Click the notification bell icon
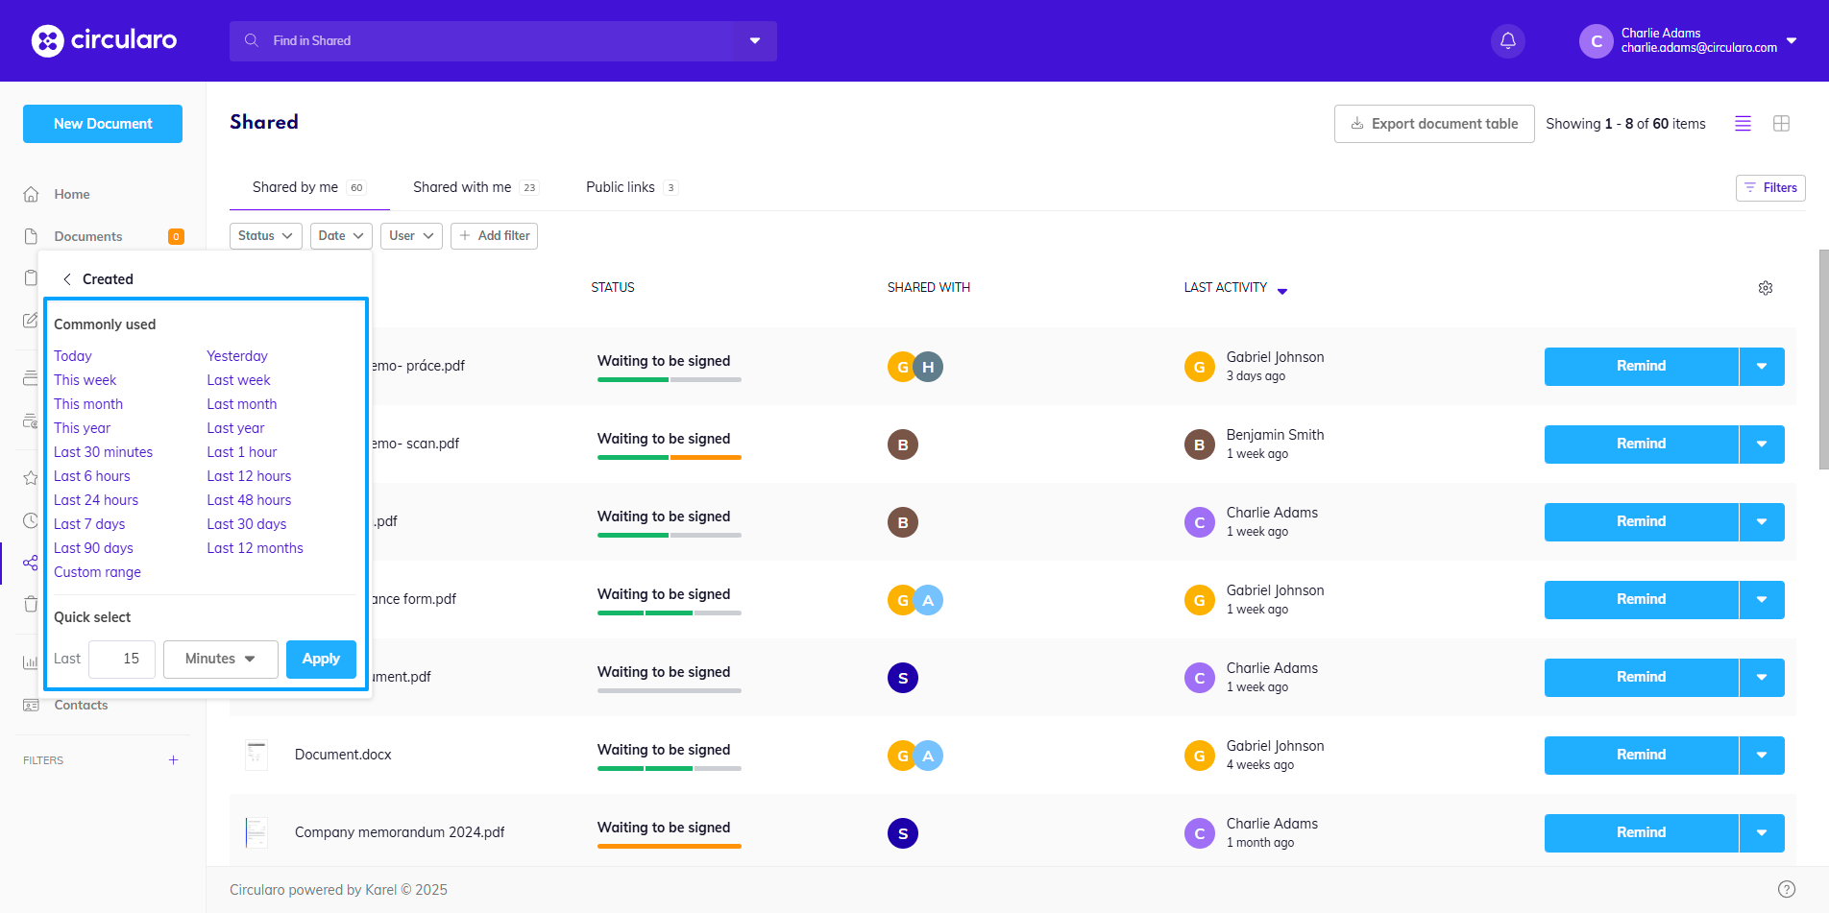 point(1507,41)
